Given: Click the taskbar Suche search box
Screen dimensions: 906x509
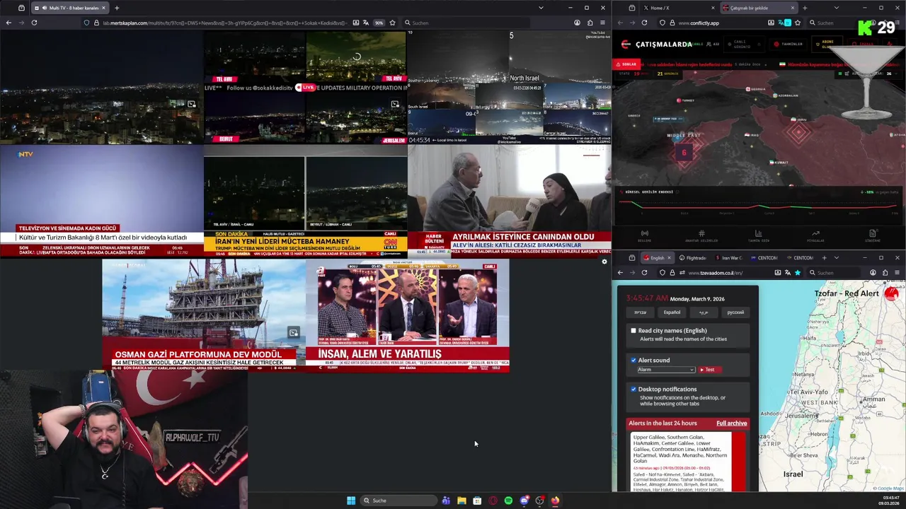Looking at the screenshot, I should coord(398,501).
